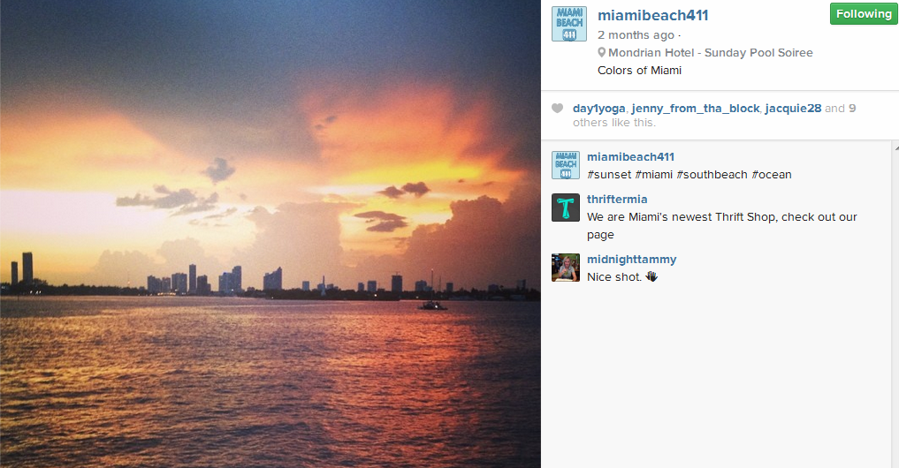The image size is (899, 468).
Task: Click the miamibeach411 profile avatar in header
Action: click(x=568, y=24)
